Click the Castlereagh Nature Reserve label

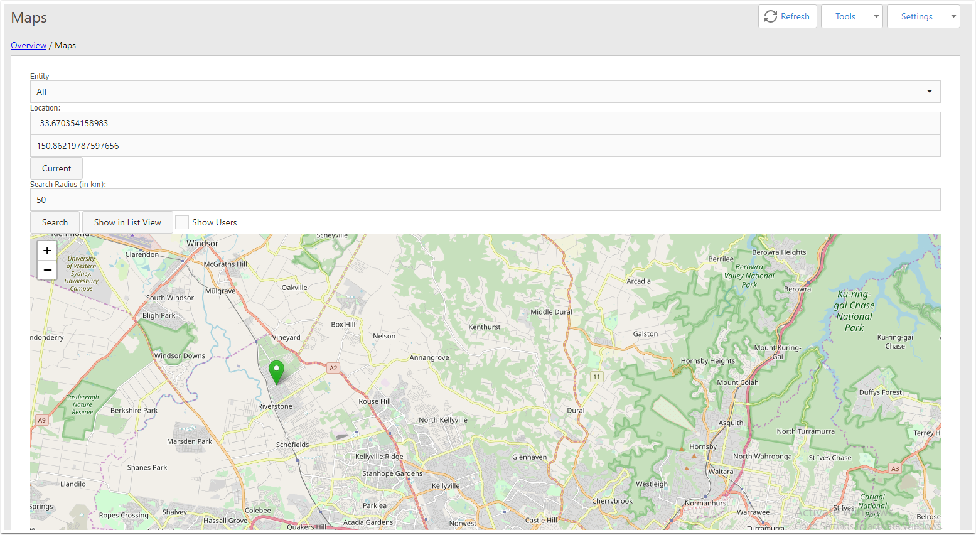82,404
